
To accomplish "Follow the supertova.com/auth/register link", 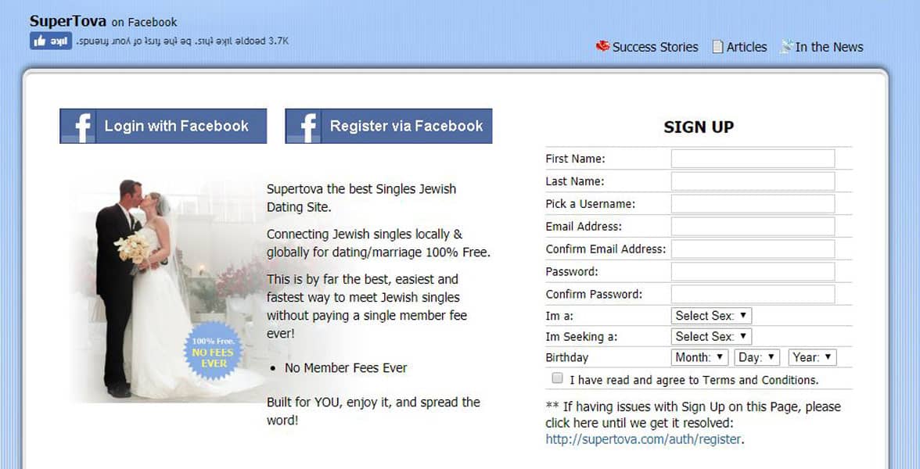I will (x=643, y=439).
